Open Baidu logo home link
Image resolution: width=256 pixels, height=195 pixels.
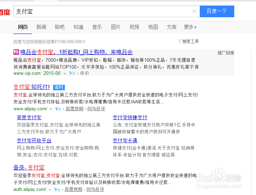click(x=5, y=12)
